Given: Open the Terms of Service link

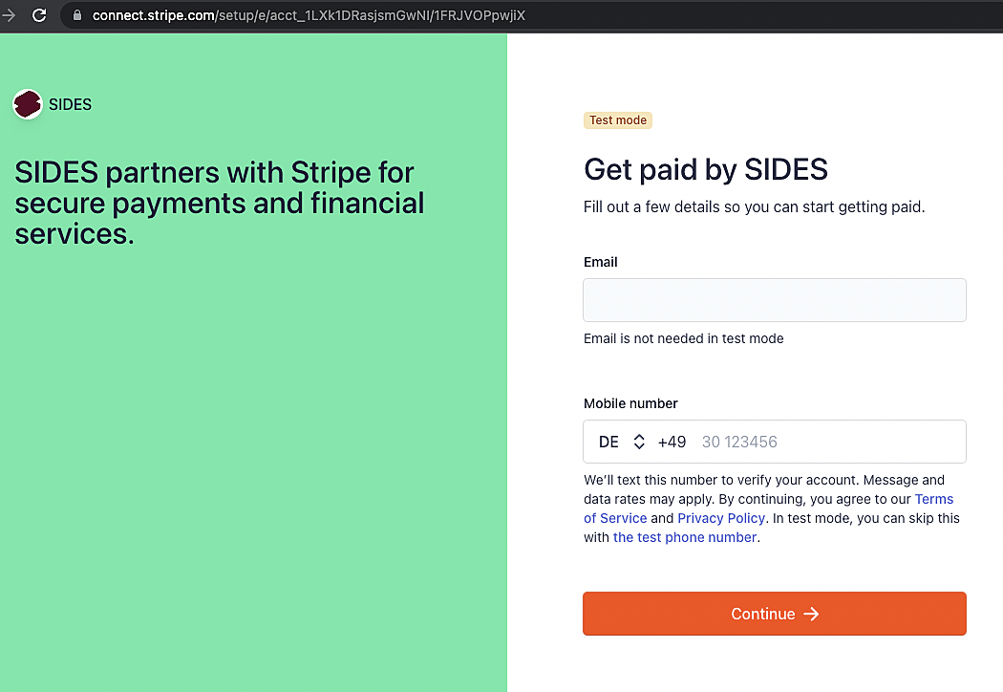Looking at the screenshot, I should tap(768, 508).
